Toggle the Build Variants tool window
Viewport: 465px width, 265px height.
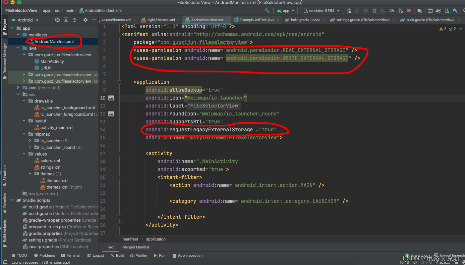click(x=5, y=234)
